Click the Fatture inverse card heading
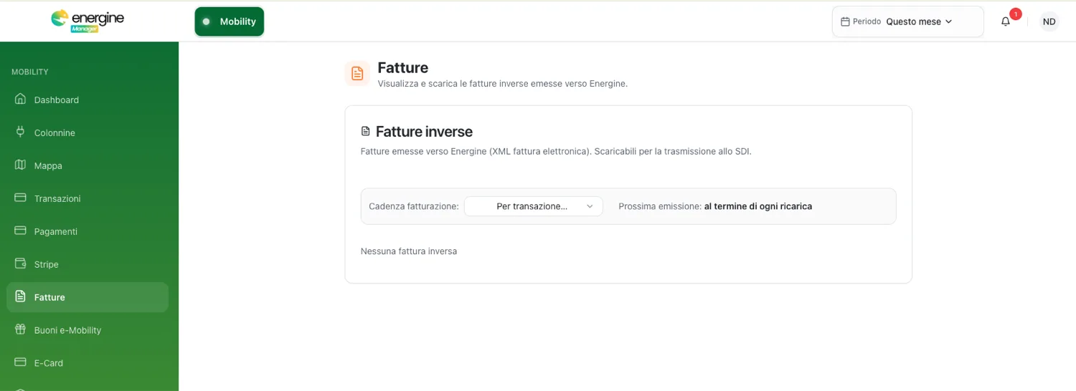The height and width of the screenshot is (391, 1076). [424, 132]
